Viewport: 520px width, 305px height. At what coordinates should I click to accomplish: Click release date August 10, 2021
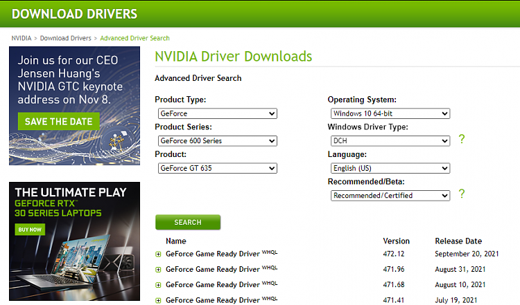pos(460,284)
